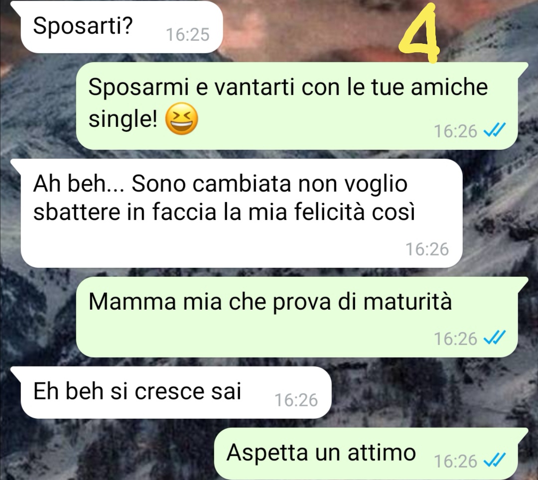538x480 pixels.
Task: Tap the 16:25 timestamp on "Sposarti?"
Action: 188,35
